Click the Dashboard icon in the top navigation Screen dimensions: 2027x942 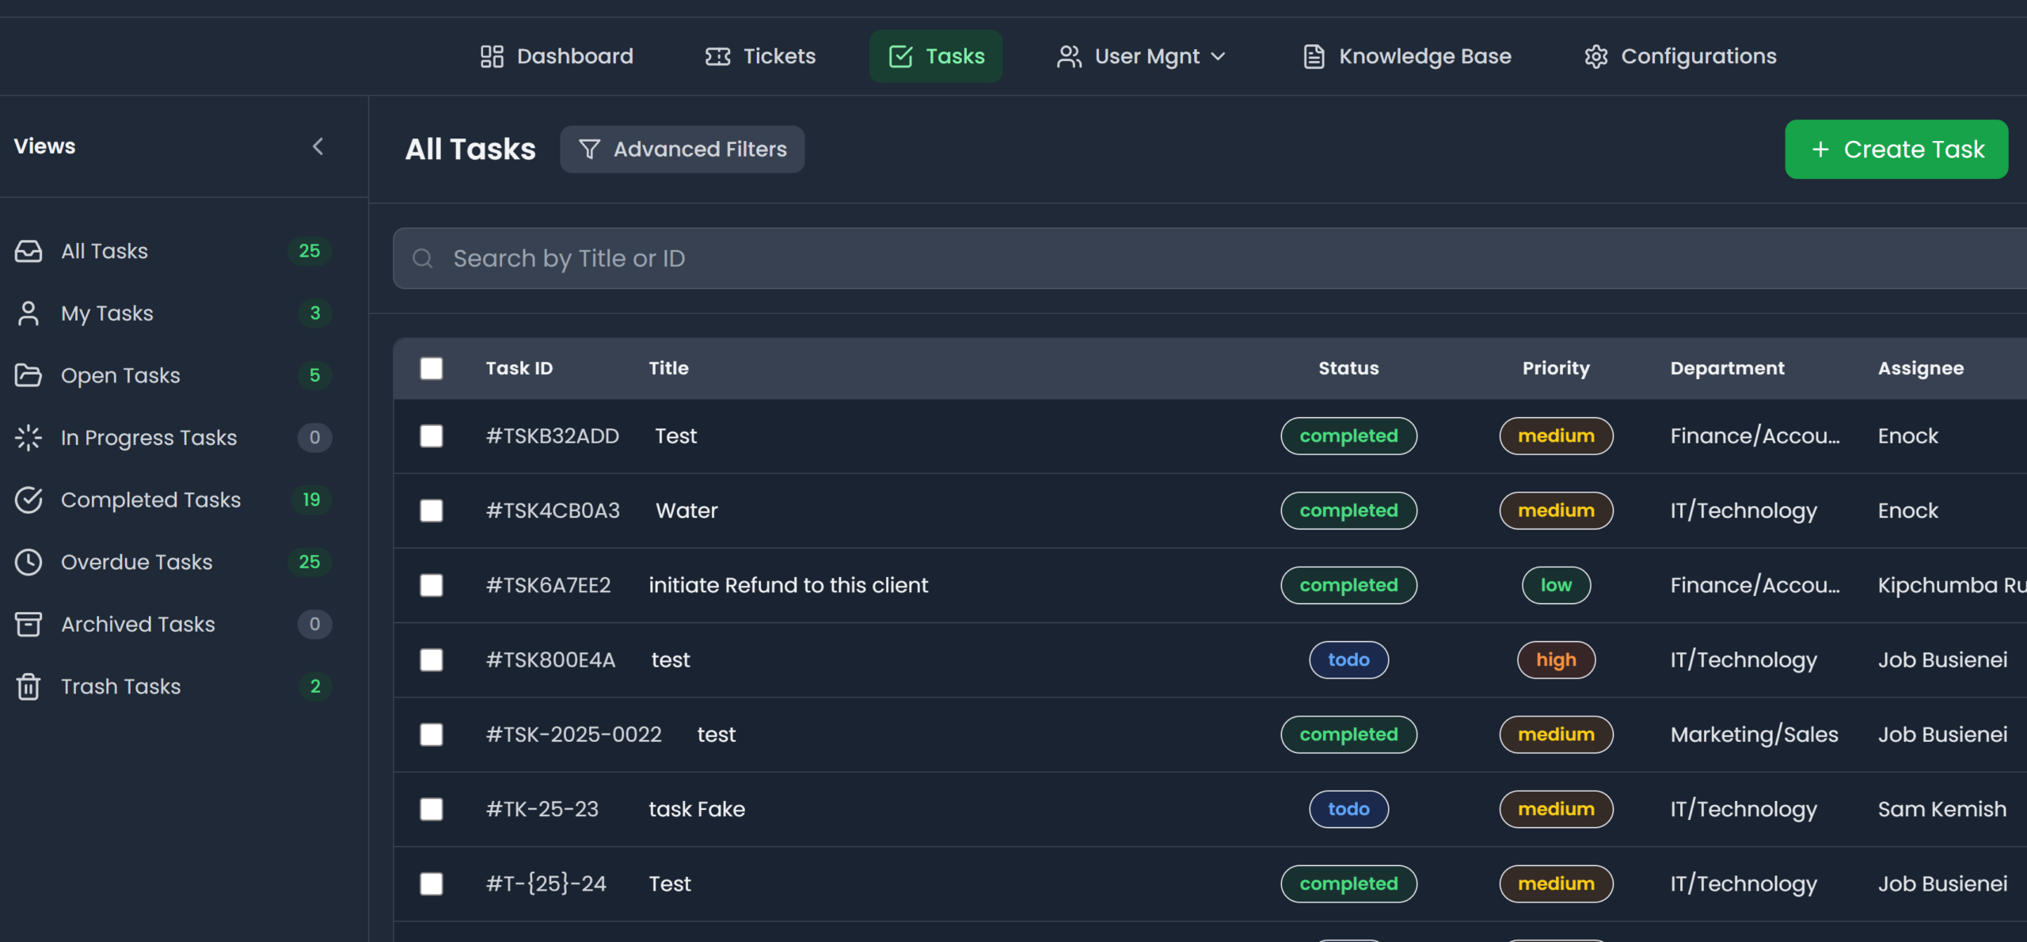click(x=491, y=55)
